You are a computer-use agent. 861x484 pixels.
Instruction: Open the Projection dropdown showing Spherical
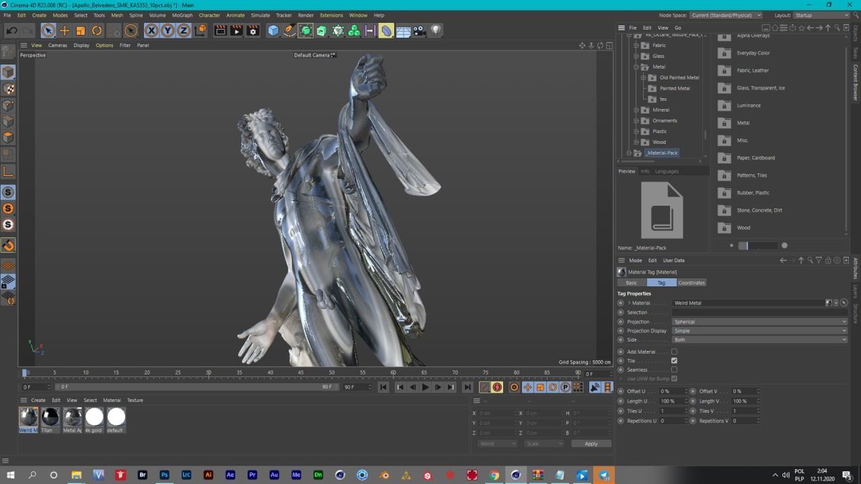click(x=759, y=321)
